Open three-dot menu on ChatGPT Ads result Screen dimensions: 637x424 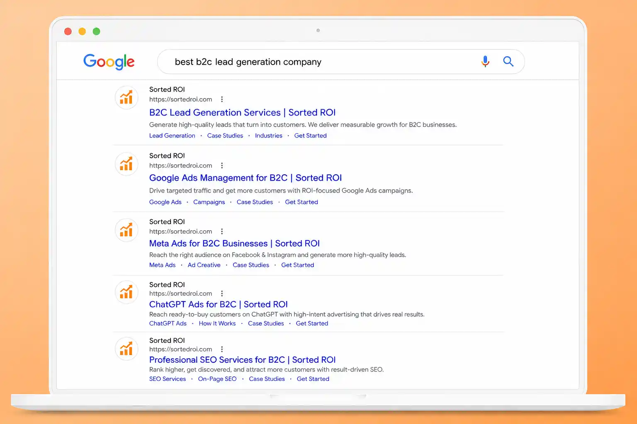click(x=222, y=294)
